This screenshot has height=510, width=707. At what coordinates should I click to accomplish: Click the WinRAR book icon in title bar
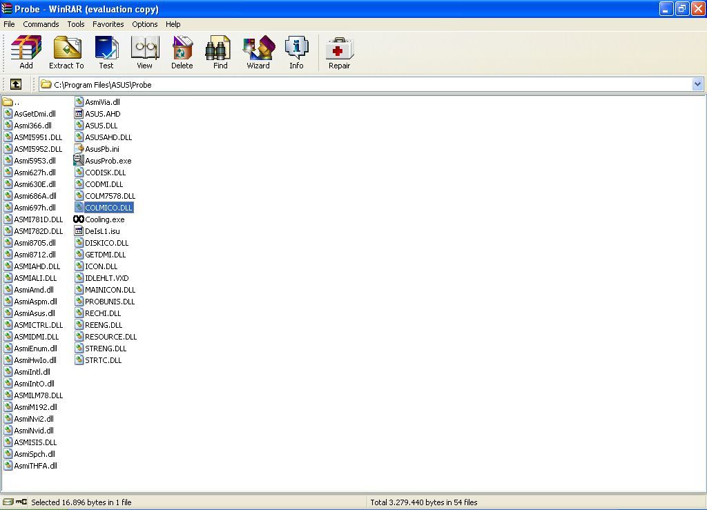pyautogui.click(x=7, y=9)
